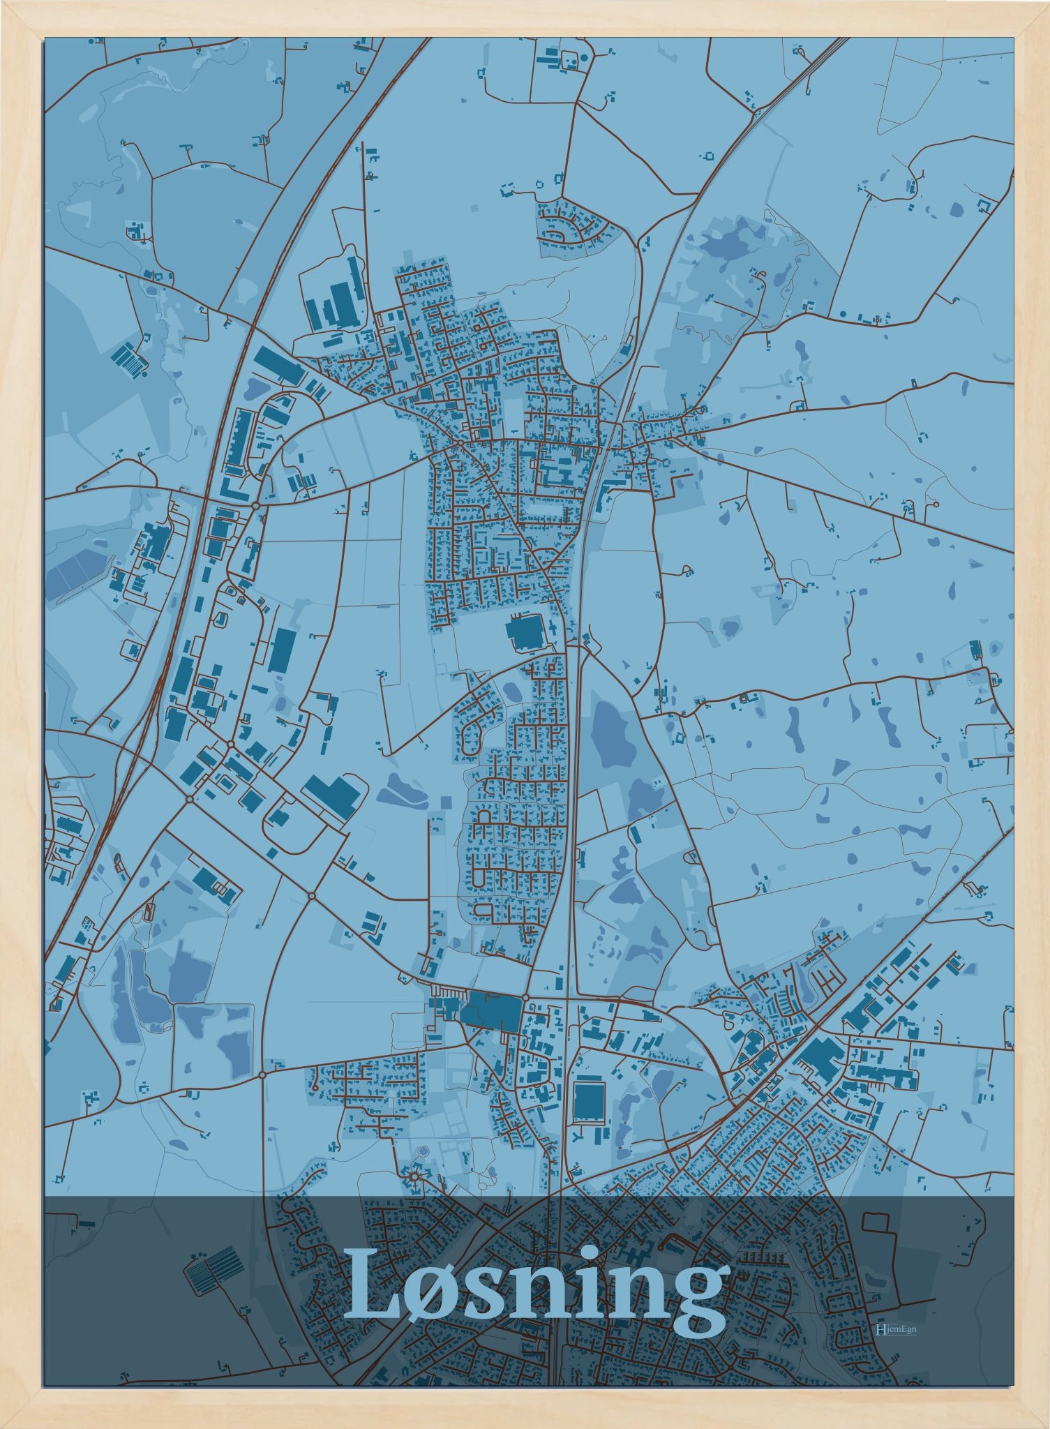Image resolution: width=1050 pixels, height=1429 pixels.
Task: Click the final "g" in the Løsning title
Action: pos(693,1306)
